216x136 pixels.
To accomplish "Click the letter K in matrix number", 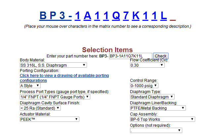I will [136, 16].
